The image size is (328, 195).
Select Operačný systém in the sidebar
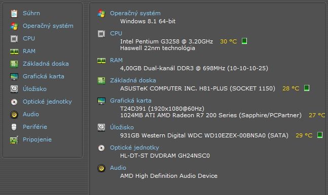pos(48,26)
